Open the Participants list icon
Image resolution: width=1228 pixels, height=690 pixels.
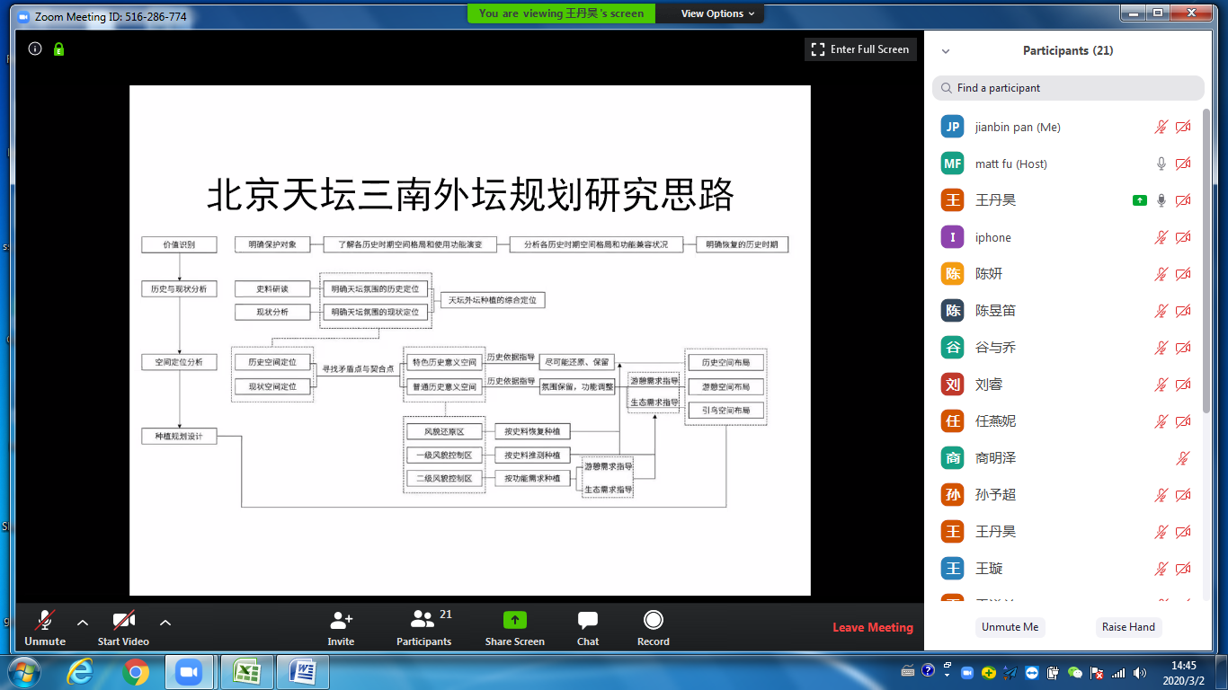coord(423,620)
